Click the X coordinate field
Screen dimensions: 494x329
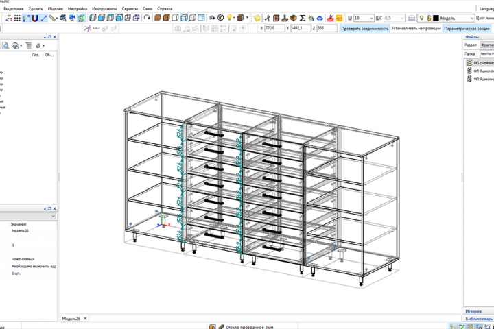[274, 28]
